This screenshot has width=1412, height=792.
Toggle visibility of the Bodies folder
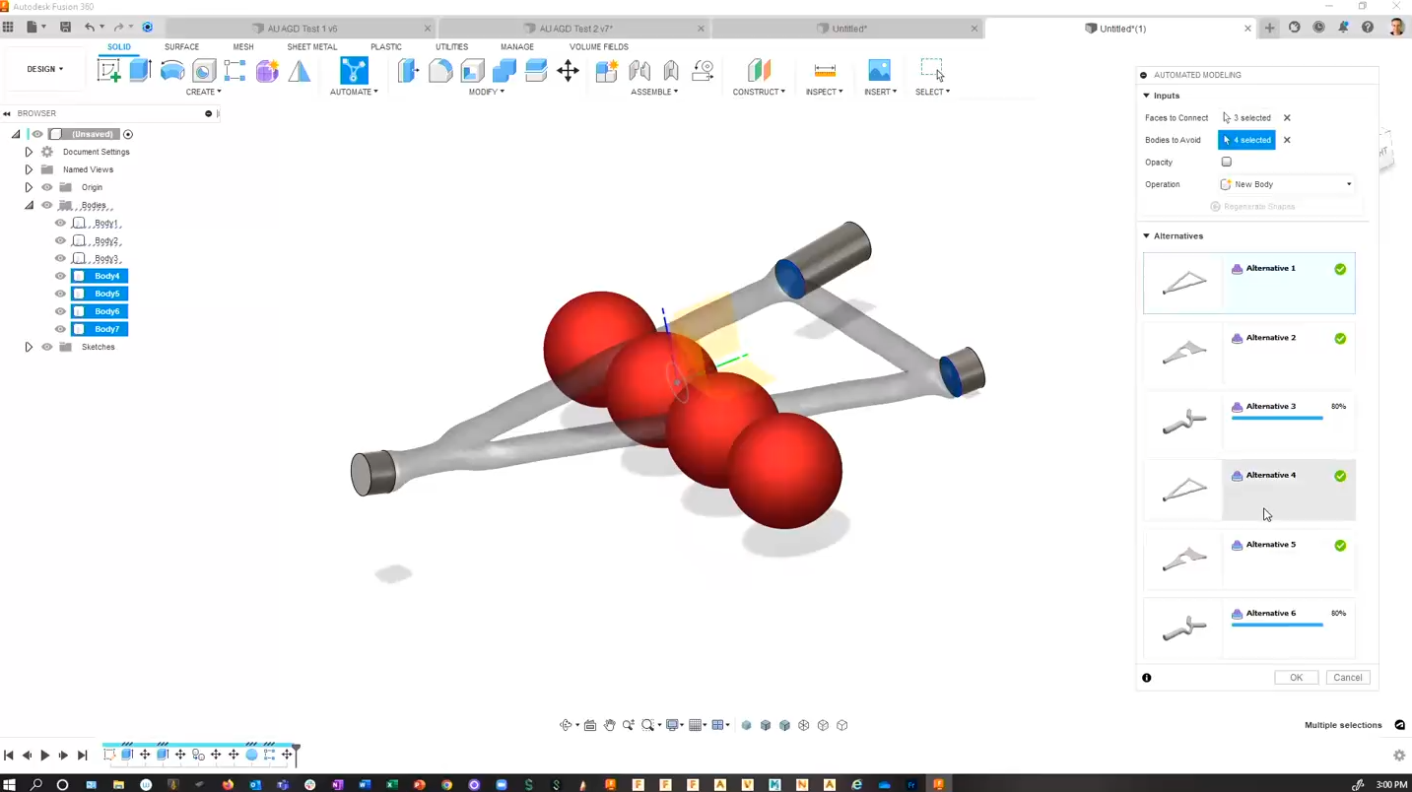[46, 205]
